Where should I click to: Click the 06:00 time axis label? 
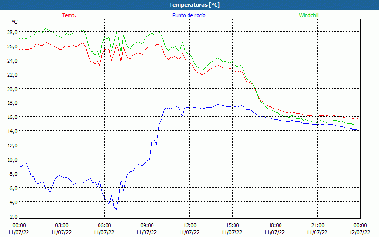[x=104, y=226]
